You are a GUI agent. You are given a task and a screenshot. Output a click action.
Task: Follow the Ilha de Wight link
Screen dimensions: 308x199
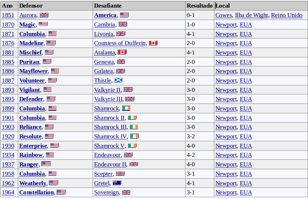(251, 15)
